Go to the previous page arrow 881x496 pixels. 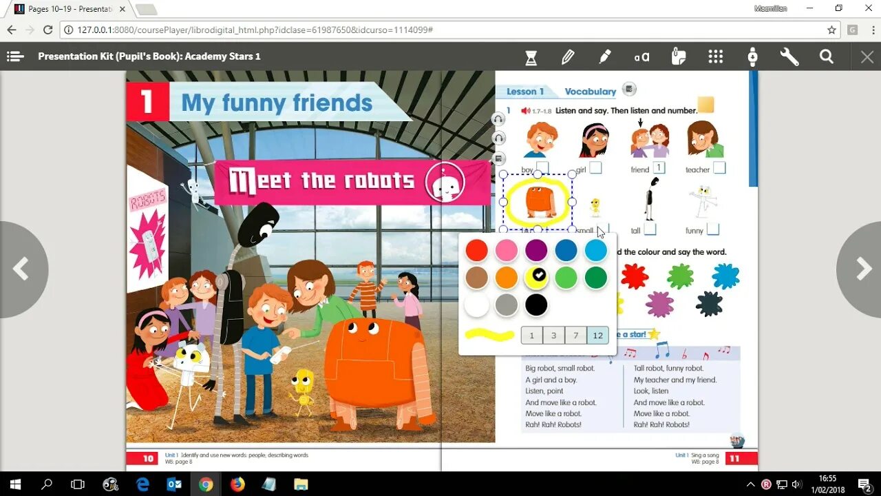(21, 269)
